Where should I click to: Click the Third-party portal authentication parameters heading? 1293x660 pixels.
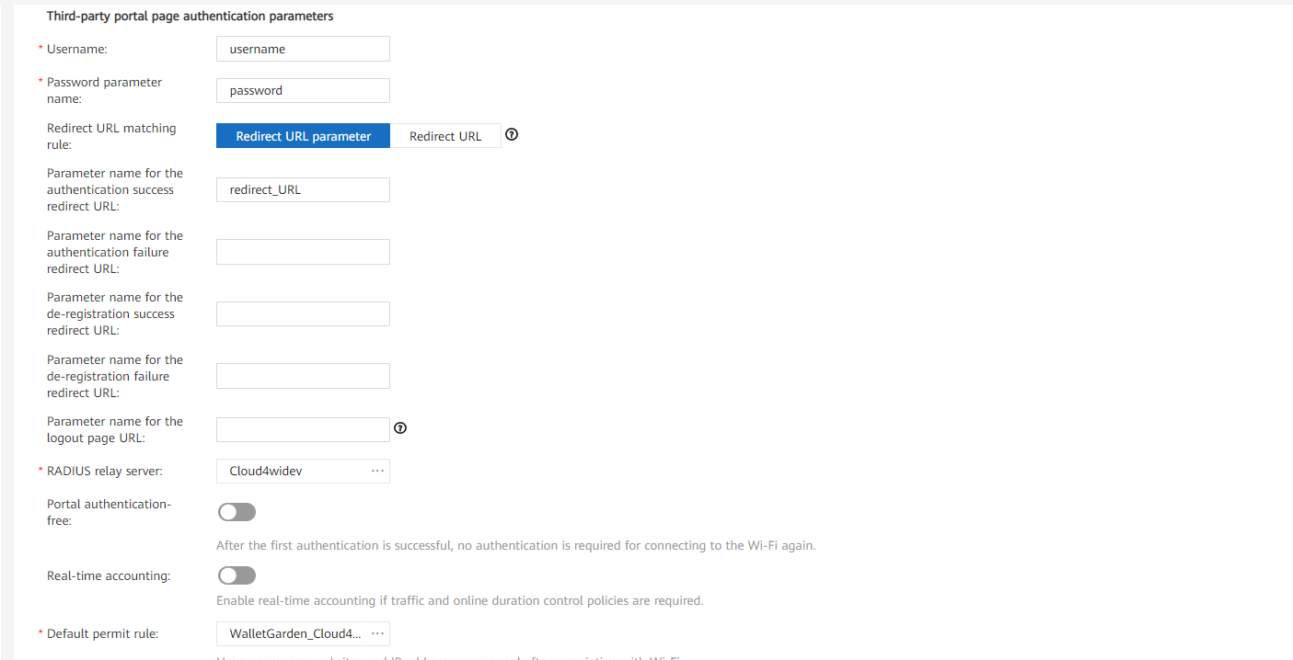[190, 17]
